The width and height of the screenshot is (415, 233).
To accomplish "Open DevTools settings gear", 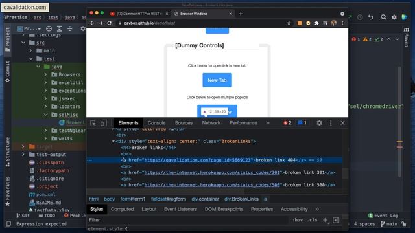I will point(320,123).
